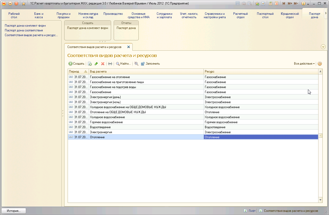This screenshot has height=215, width=329.
Task: Add current page to favorites (star with arrow)
Action: click(257, 3)
